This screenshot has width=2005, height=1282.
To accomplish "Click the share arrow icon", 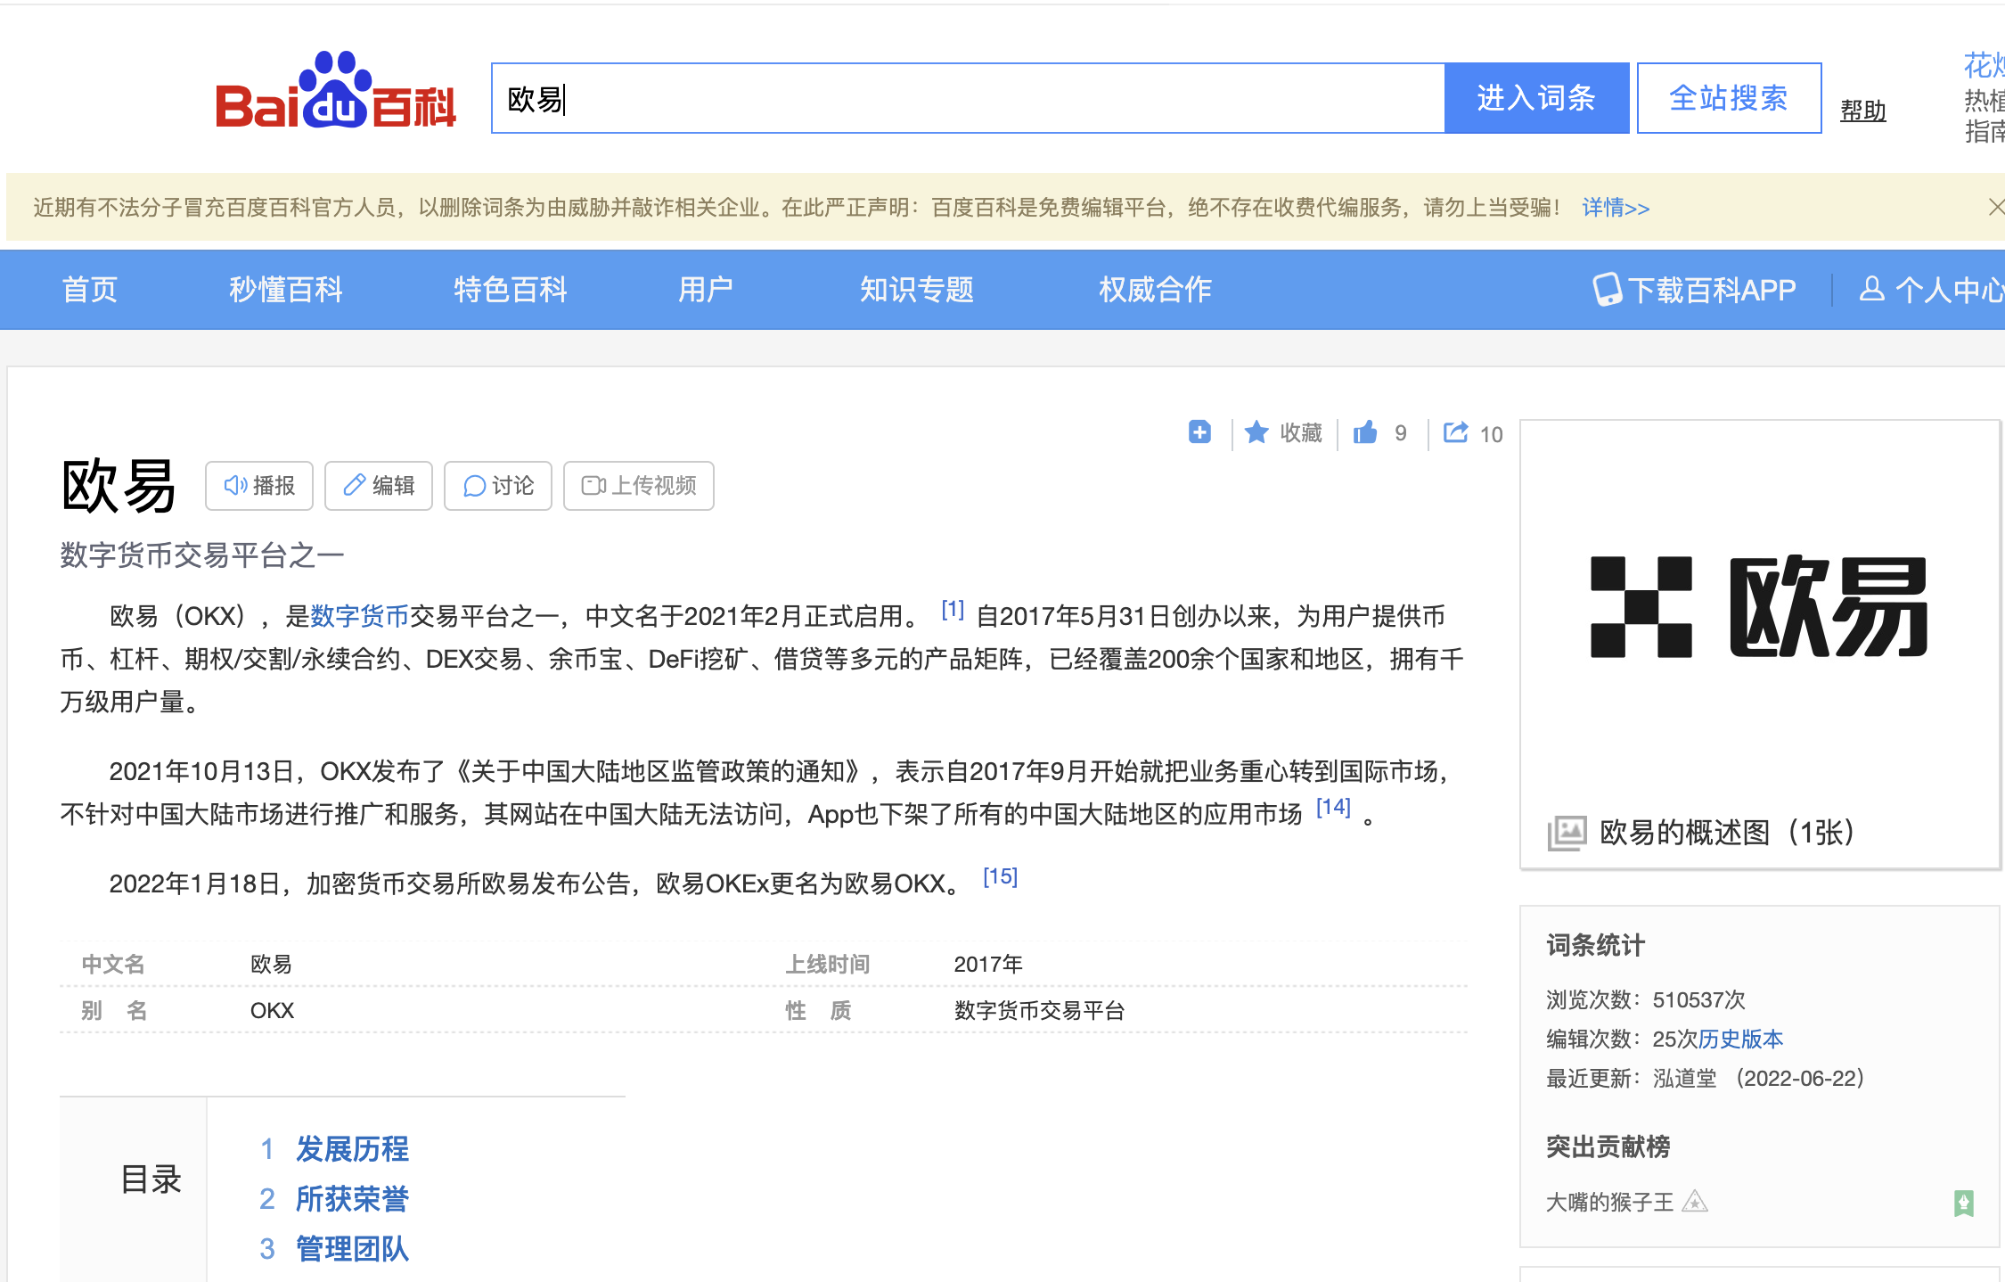I will pyautogui.click(x=1455, y=432).
